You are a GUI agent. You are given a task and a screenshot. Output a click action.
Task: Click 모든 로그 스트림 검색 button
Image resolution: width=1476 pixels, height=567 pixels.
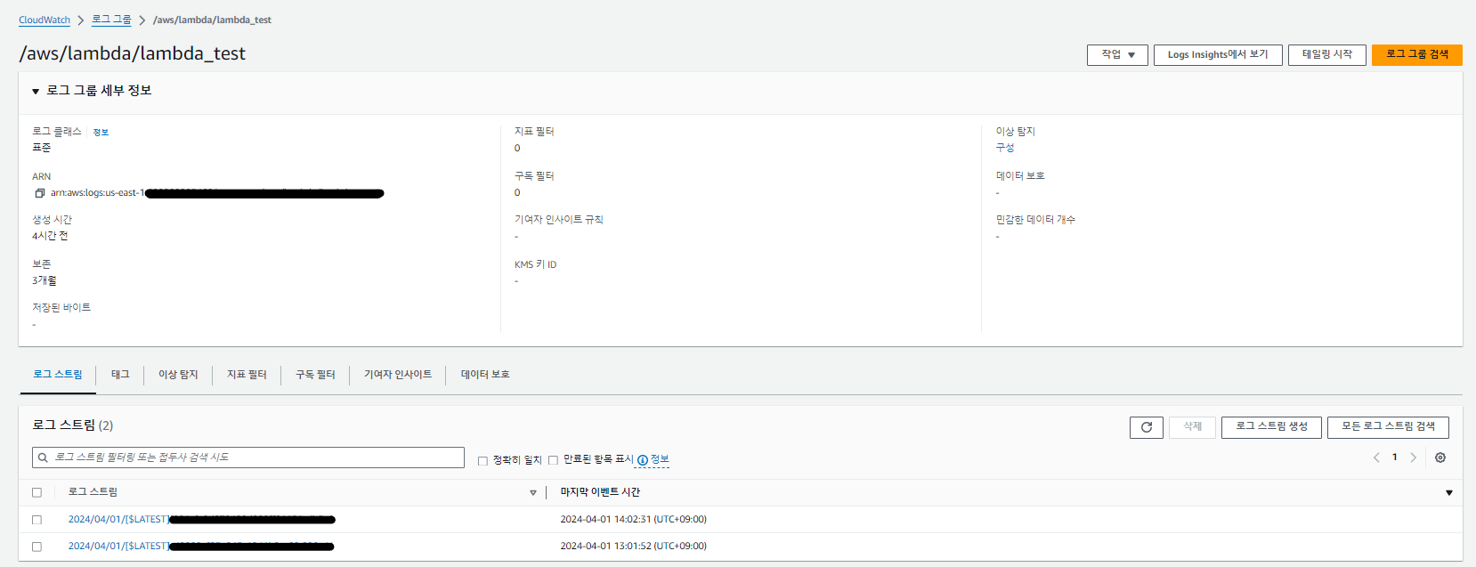coord(1388,427)
